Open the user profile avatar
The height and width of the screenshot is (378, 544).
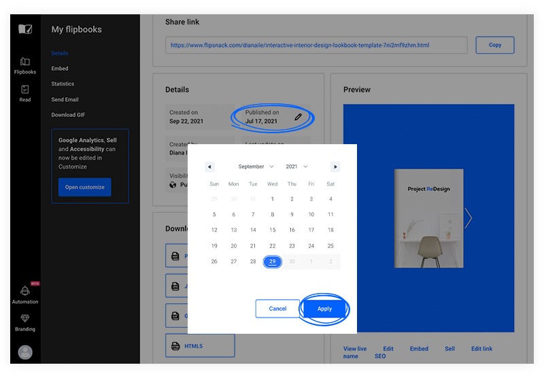pyautogui.click(x=25, y=352)
